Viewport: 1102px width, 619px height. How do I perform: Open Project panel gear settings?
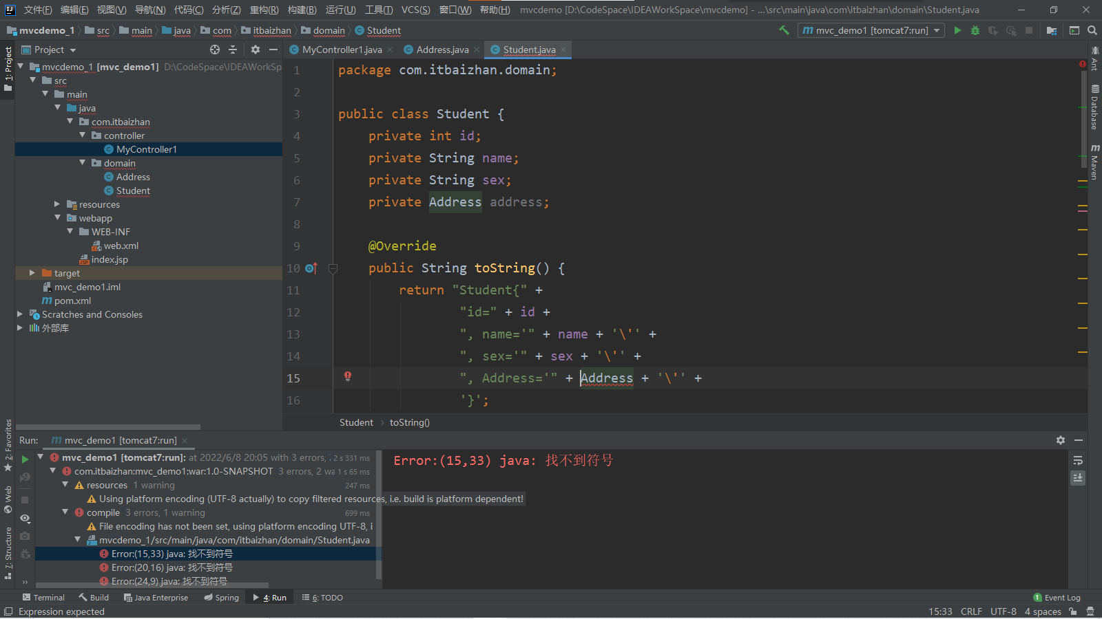(x=256, y=50)
